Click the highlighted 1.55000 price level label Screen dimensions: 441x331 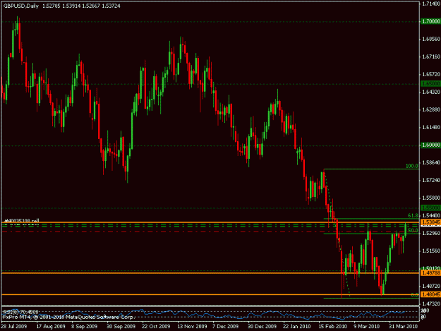pos(430,207)
